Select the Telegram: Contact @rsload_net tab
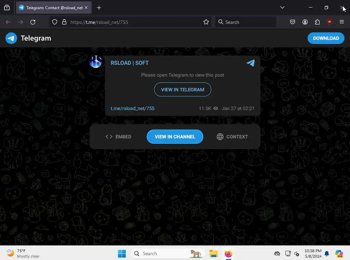Image resolution: width=350 pixels, height=260 pixels. pyautogui.click(x=54, y=7)
